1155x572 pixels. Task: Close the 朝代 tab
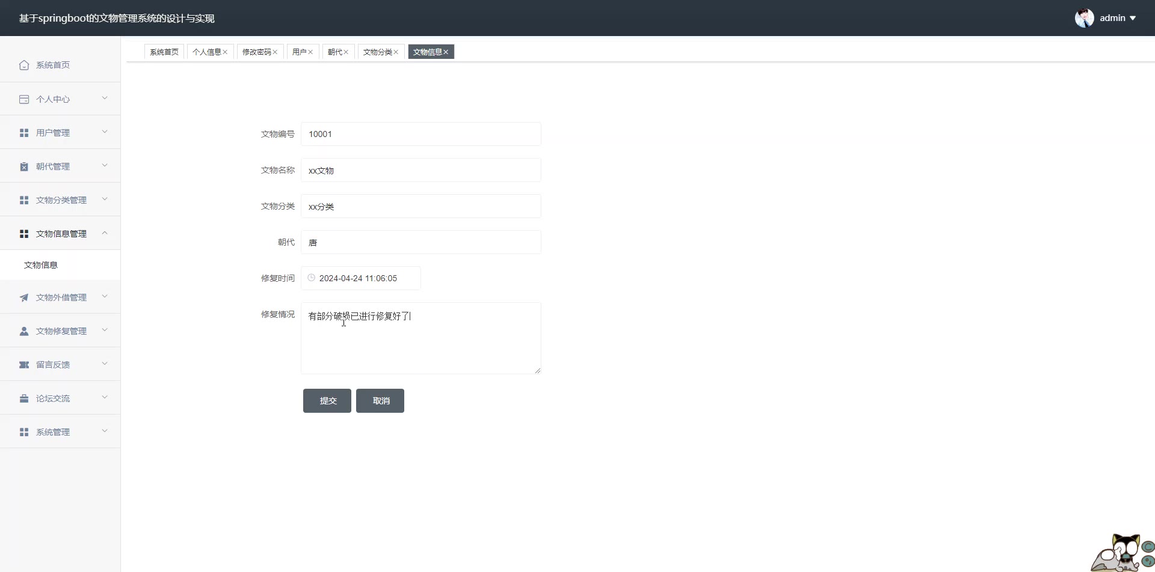[x=346, y=52]
